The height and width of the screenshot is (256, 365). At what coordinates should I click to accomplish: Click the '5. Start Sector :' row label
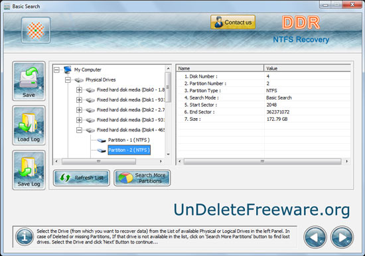click(x=200, y=105)
